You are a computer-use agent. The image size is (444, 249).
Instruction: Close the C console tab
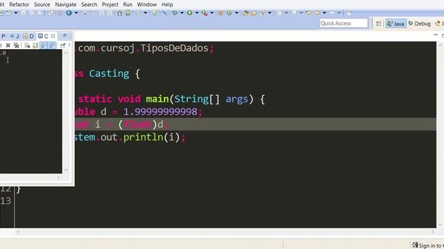pos(53,36)
